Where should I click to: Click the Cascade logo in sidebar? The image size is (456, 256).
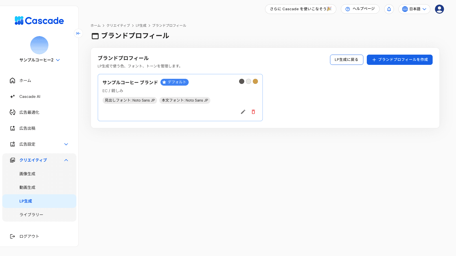tap(39, 20)
